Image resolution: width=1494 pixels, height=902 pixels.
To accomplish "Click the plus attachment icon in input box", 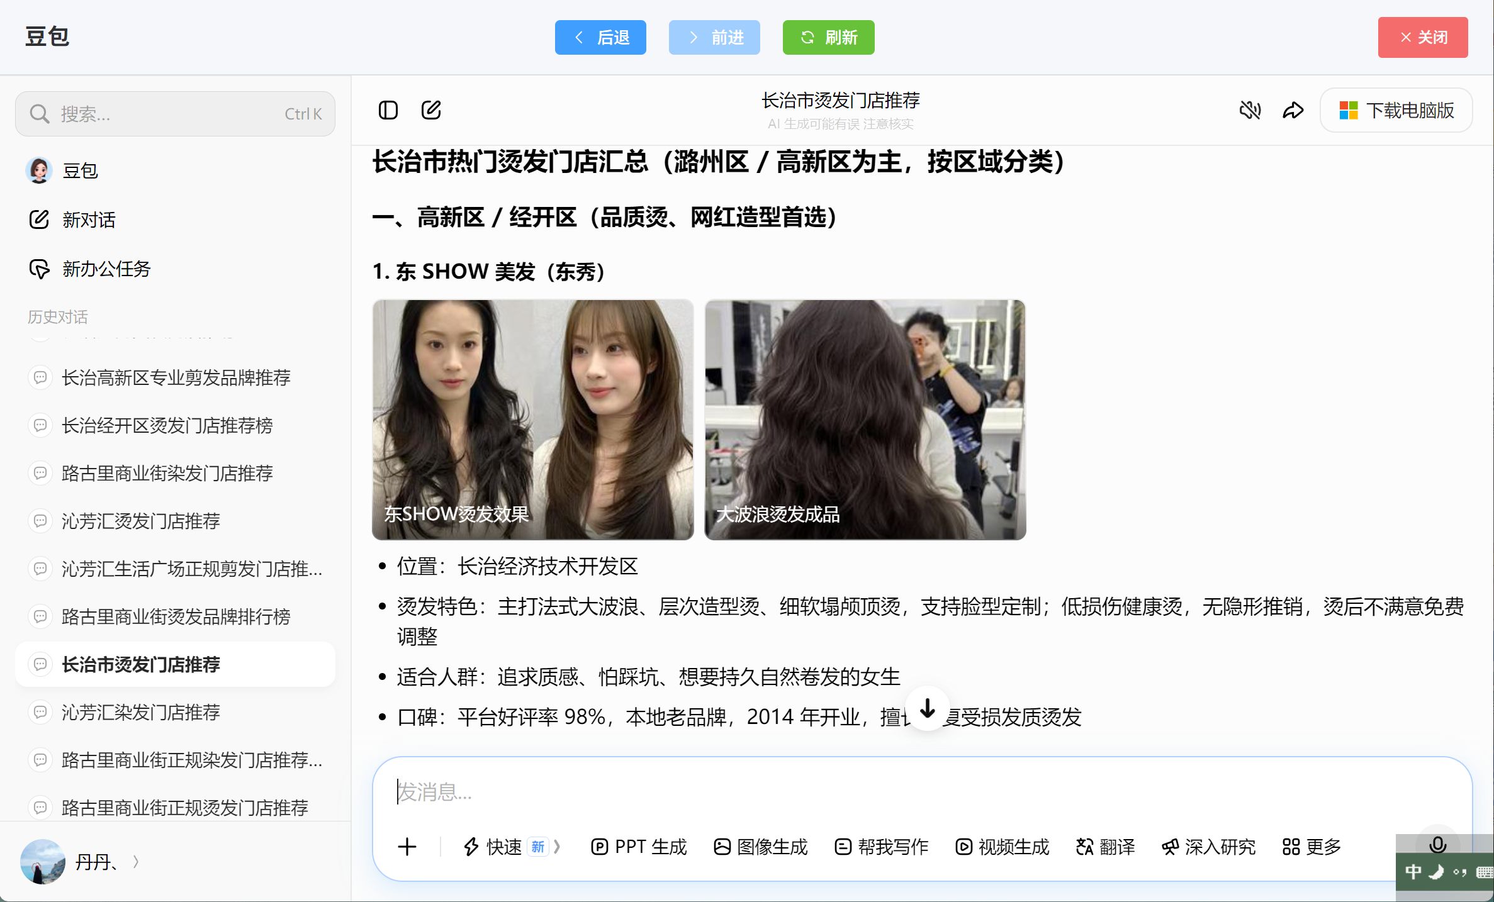I will 407,847.
